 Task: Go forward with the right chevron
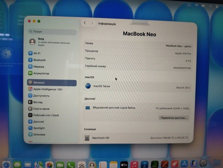click(x=92, y=23)
